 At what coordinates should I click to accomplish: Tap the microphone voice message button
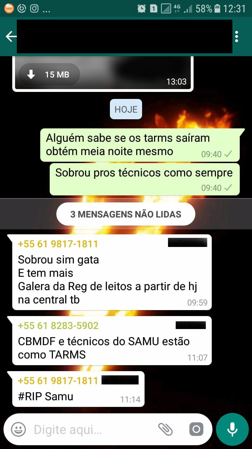click(x=232, y=429)
